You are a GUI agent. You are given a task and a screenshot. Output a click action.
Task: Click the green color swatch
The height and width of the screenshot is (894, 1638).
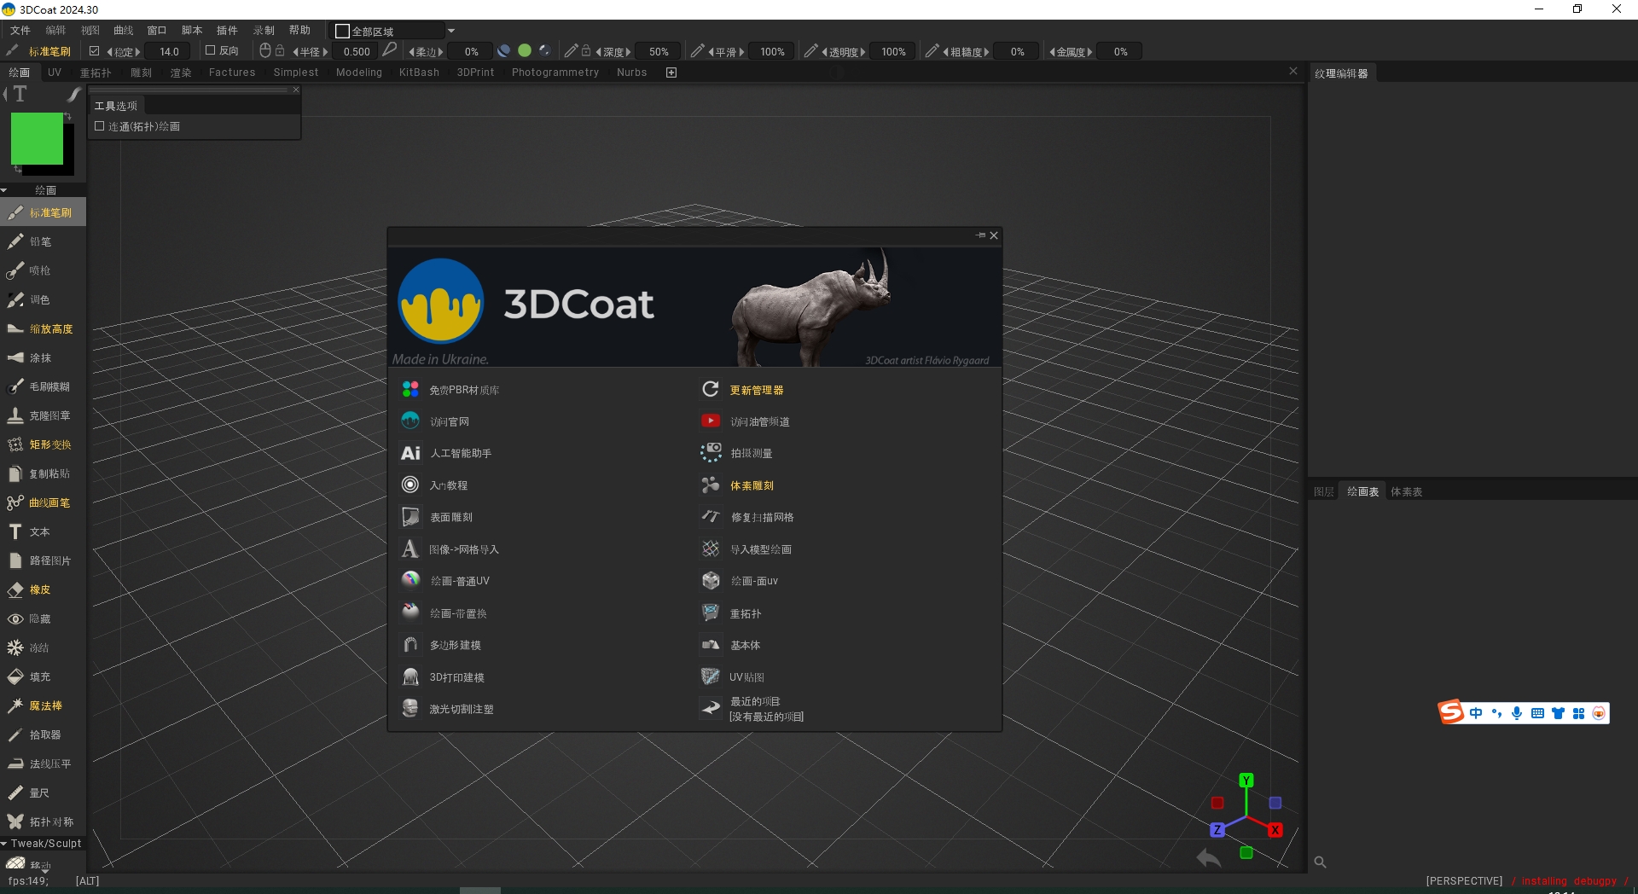(35, 139)
